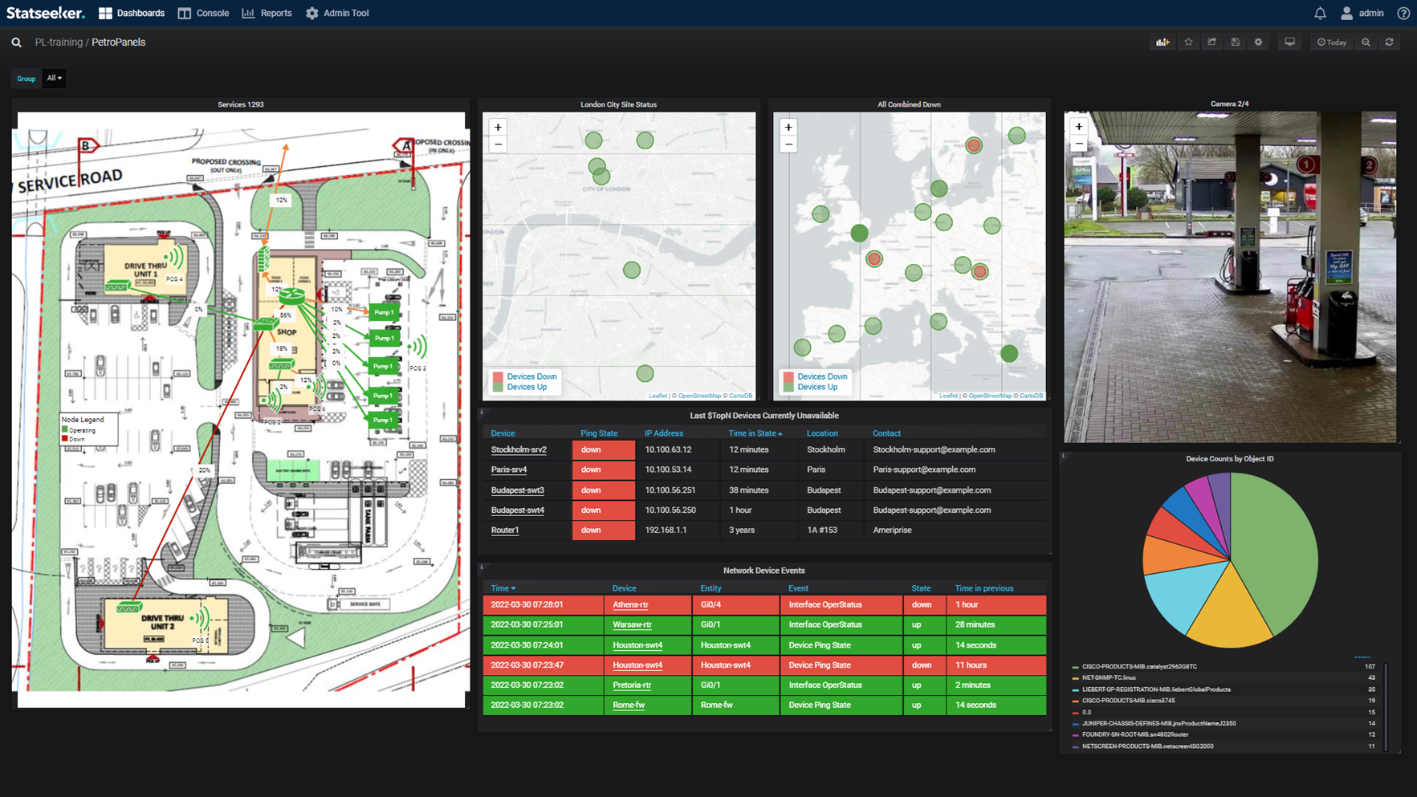Viewport: 1417px width, 797px height.
Task: Open the Stockholm-srv2 device link
Action: click(x=519, y=449)
